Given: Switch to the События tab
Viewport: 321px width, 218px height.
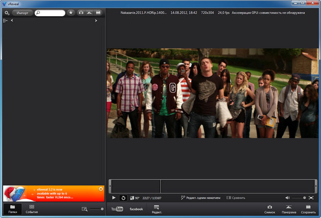Looking at the screenshot, I should pyautogui.click(x=32, y=209).
